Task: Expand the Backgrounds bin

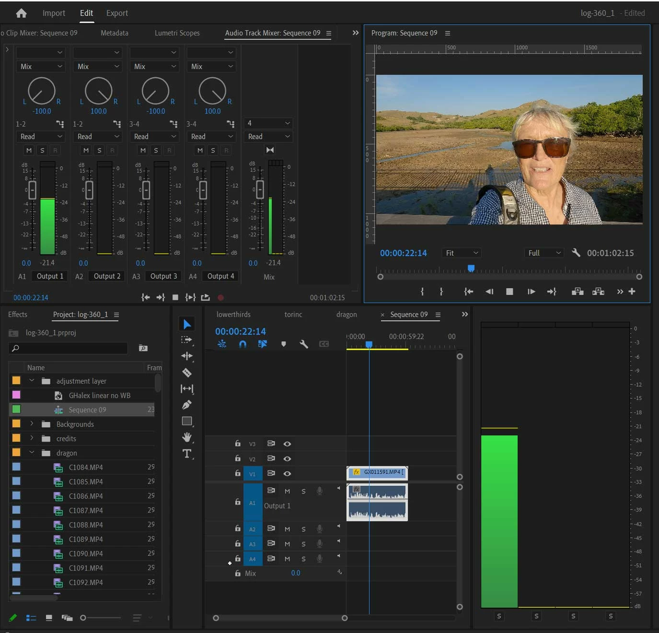Action: tap(32, 424)
